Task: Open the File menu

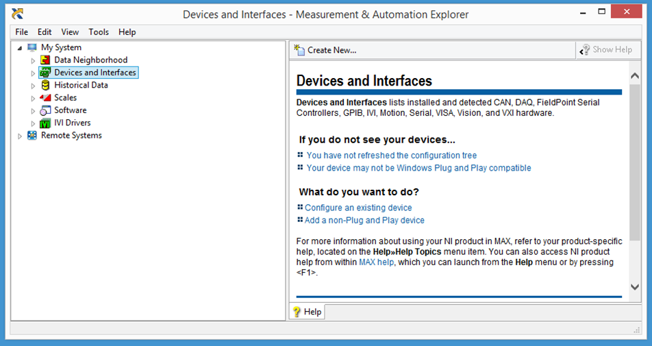Action: (x=22, y=32)
